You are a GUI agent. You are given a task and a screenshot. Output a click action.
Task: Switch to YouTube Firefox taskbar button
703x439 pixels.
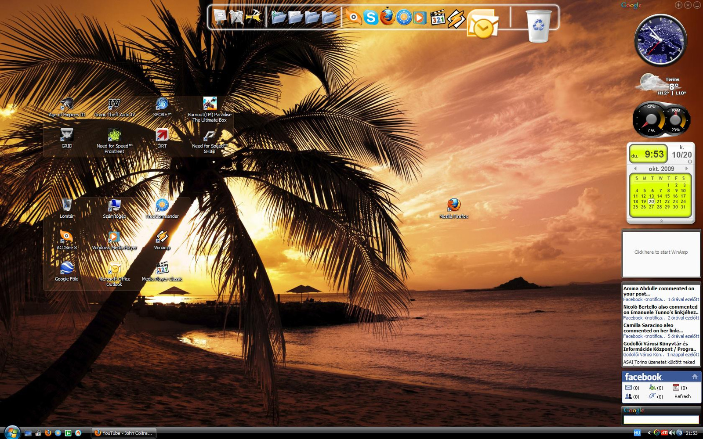(124, 433)
